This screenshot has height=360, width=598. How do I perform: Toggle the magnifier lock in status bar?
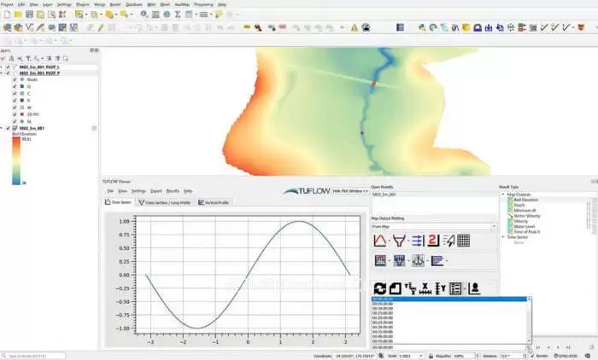click(431, 356)
